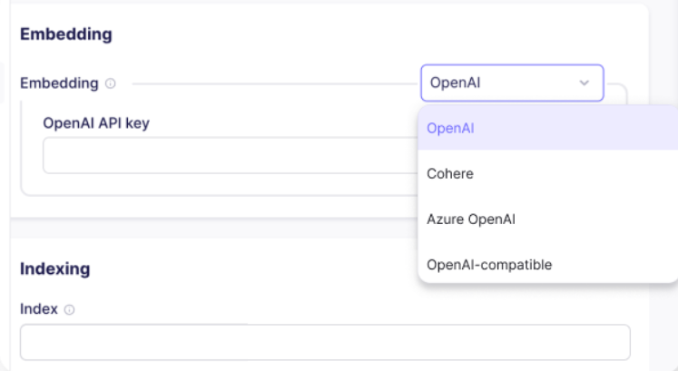
Task: Focus the OpenAI API key input field
Action: pos(231,155)
